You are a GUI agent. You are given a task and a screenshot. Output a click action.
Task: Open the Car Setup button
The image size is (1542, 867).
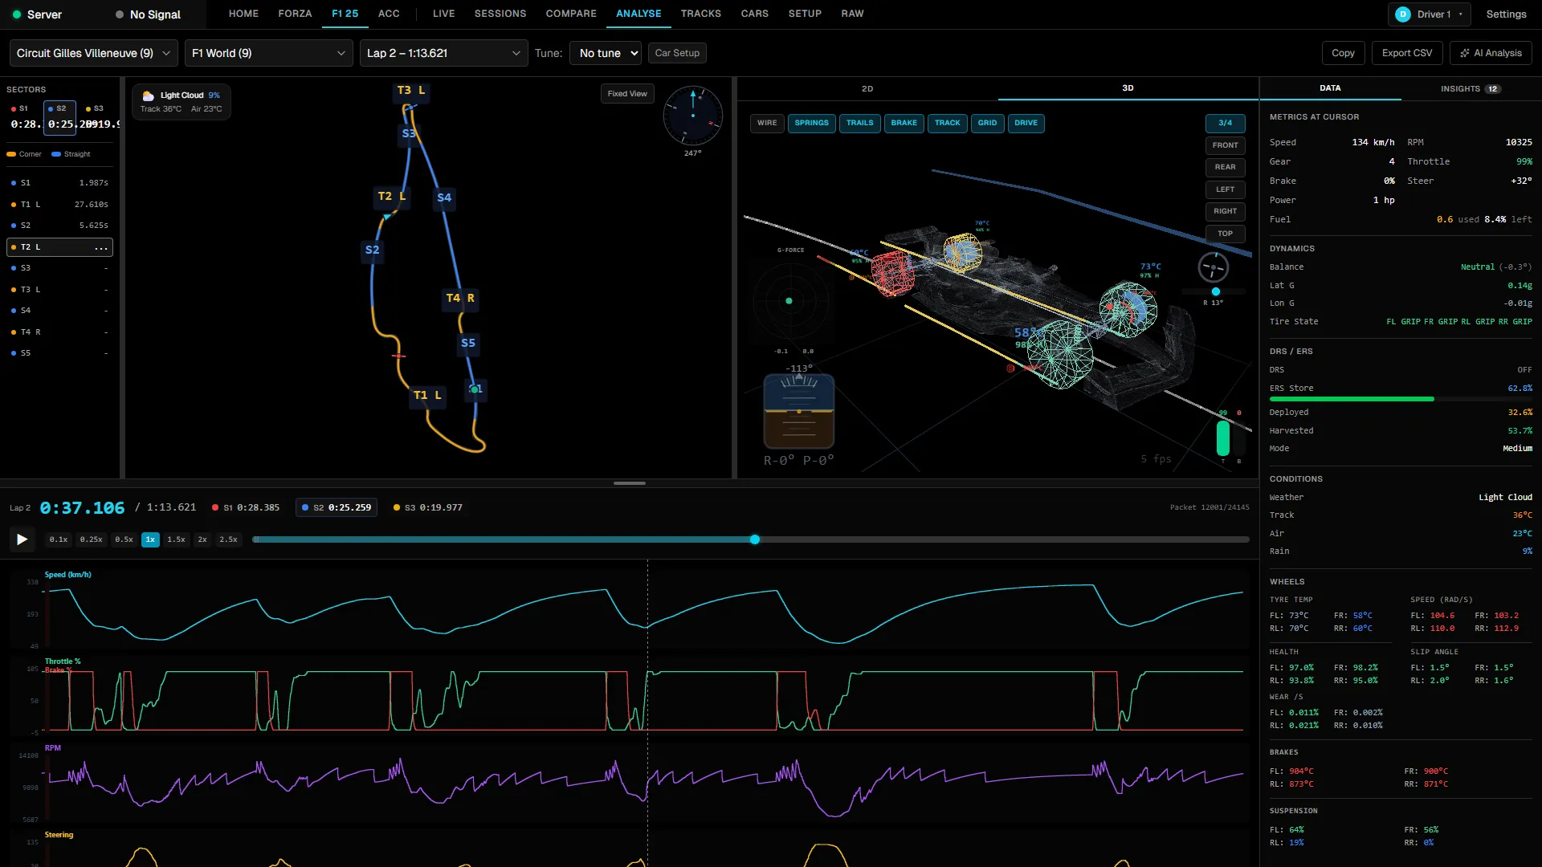click(x=677, y=53)
